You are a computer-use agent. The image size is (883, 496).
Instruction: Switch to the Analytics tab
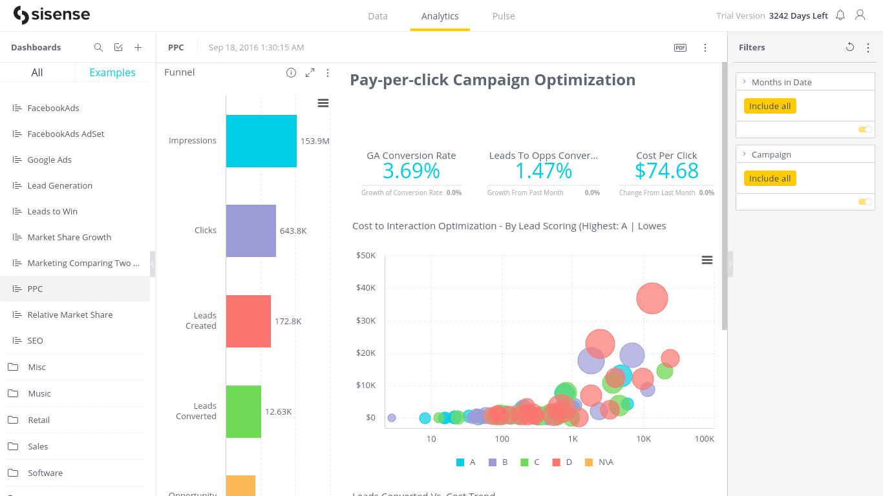(440, 16)
